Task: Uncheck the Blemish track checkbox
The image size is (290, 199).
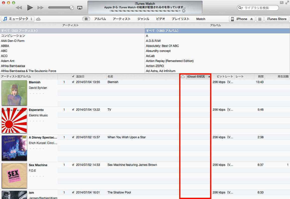Action: [73, 82]
